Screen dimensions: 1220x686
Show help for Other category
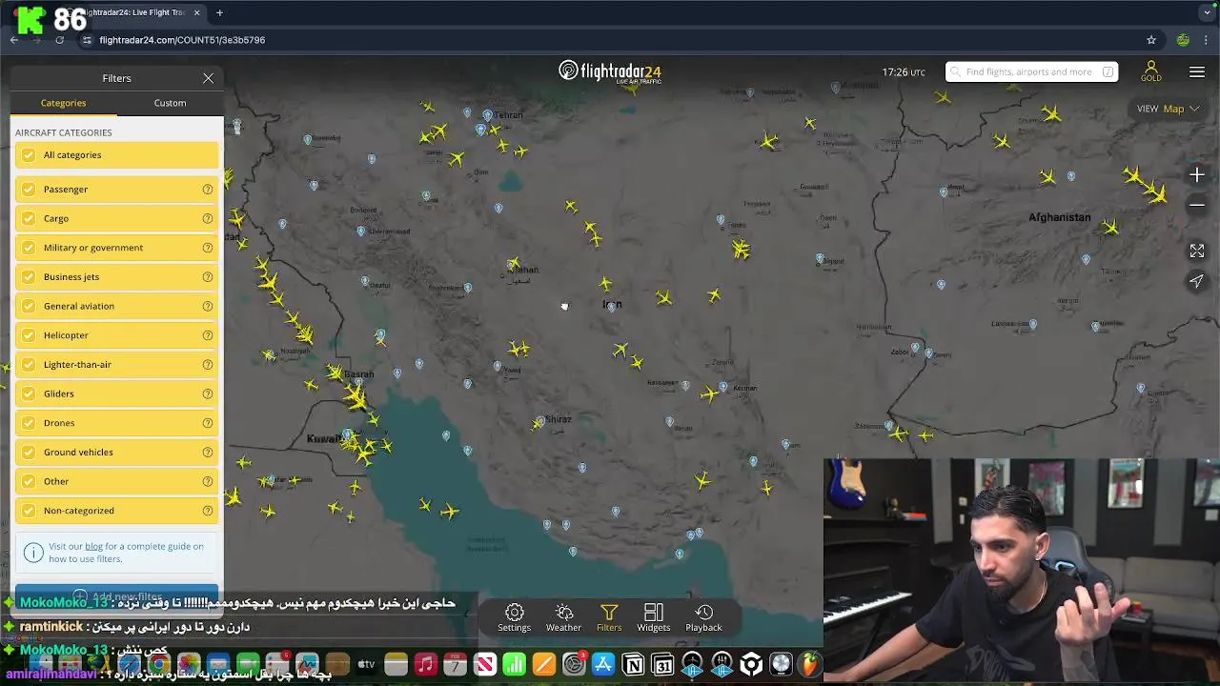click(x=207, y=481)
